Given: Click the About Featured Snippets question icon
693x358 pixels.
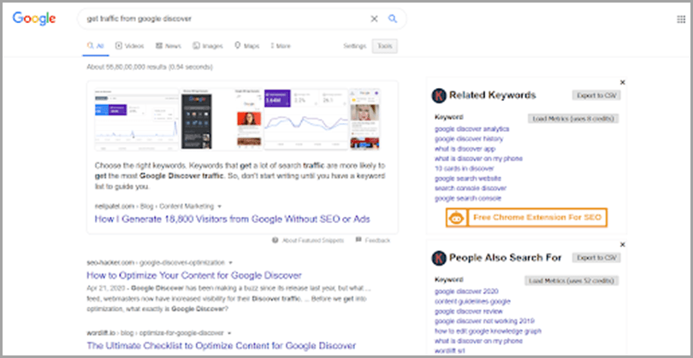Looking at the screenshot, I should point(275,240).
